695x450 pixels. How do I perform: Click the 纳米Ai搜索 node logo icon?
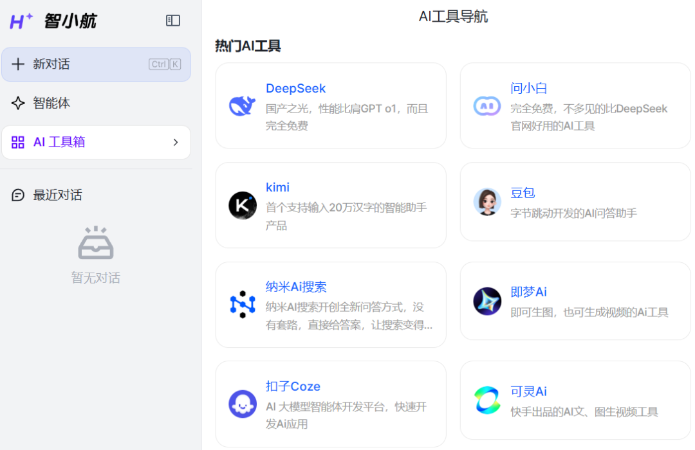(243, 305)
